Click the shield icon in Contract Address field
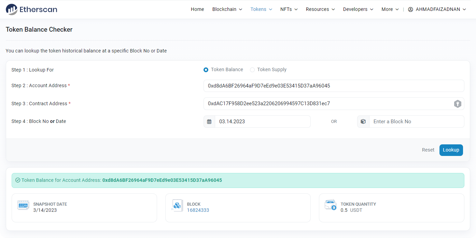The width and height of the screenshot is (476, 238). coord(458,104)
